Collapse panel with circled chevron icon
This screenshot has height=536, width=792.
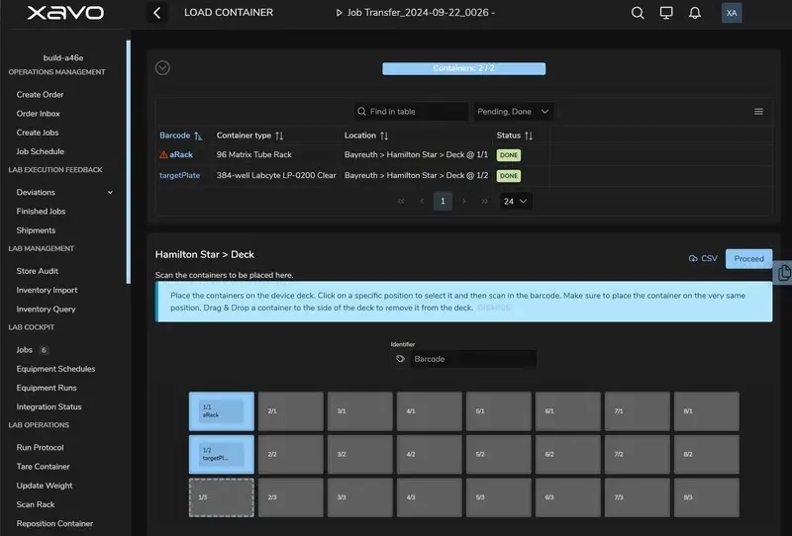tap(162, 67)
